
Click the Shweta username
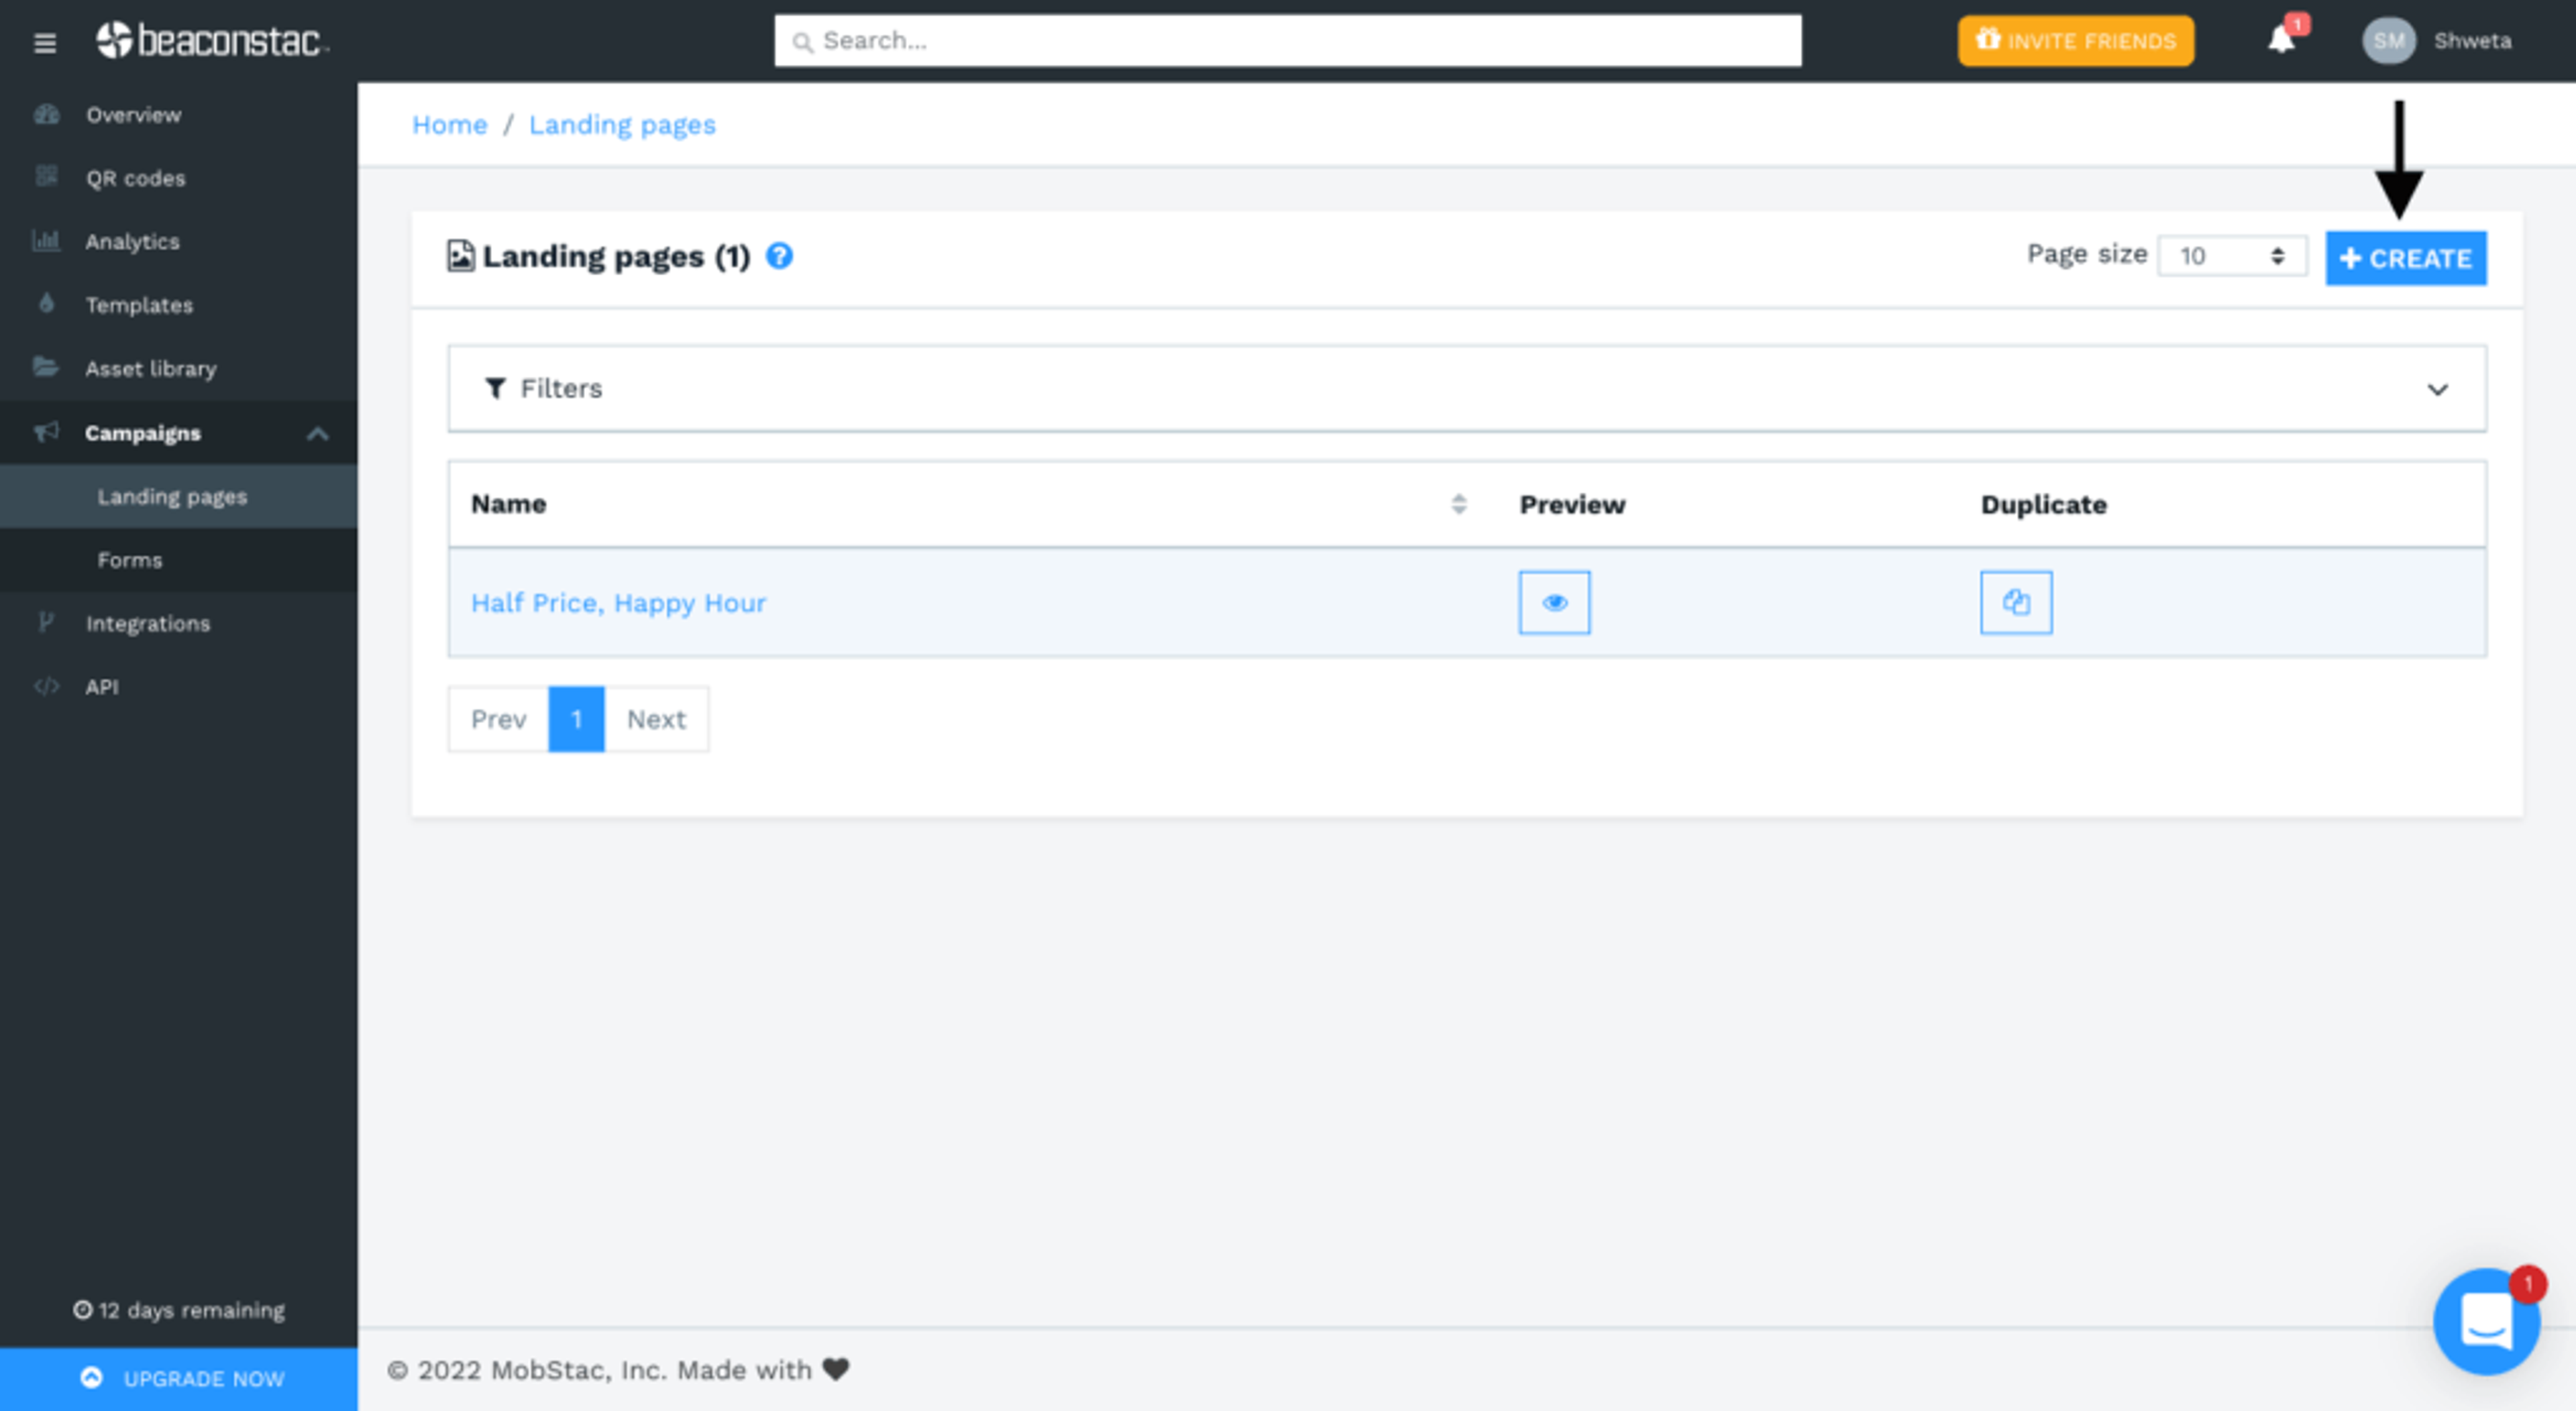(x=2472, y=41)
